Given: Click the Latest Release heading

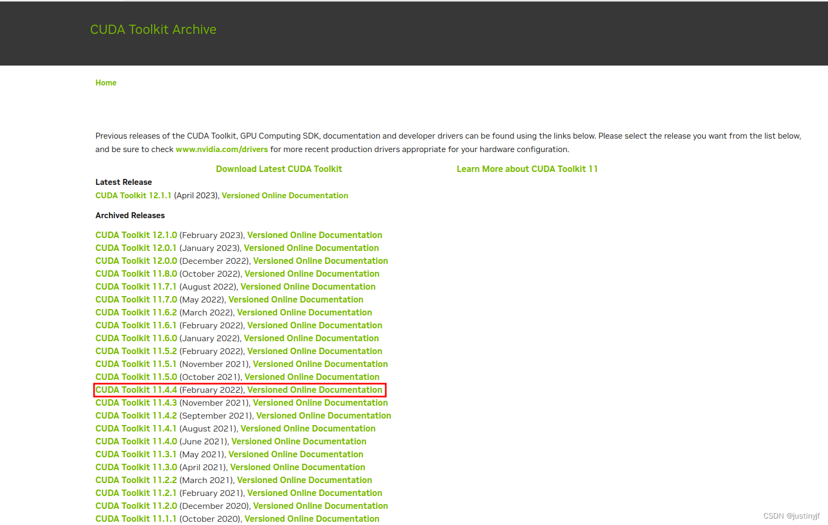Looking at the screenshot, I should pyautogui.click(x=124, y=182).
